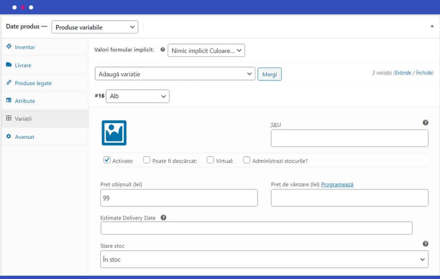Click the Variații grid icon
Viewport: 440px width, 279px height.
click(9, 118)
